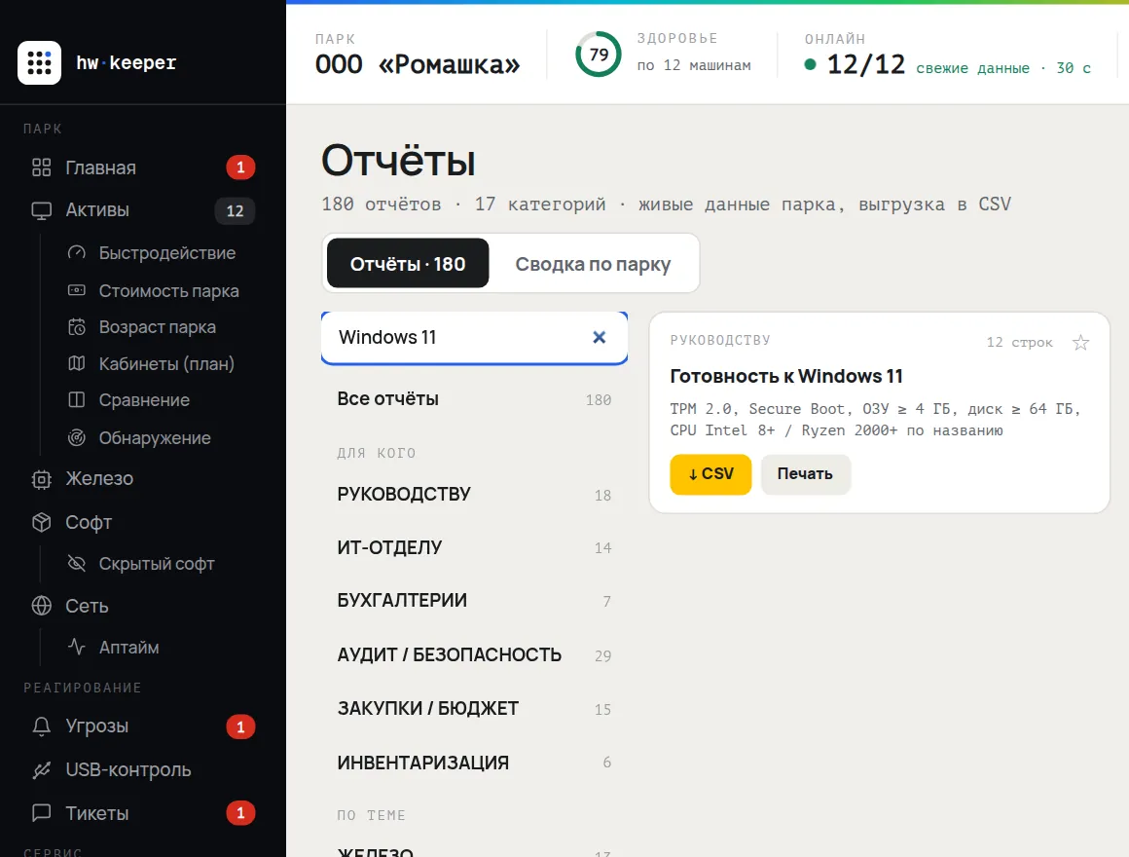The height and width of the screenshot is (857, 1129).
Task: Click the 12 строк label on the card
Action: pos(1020,342)
